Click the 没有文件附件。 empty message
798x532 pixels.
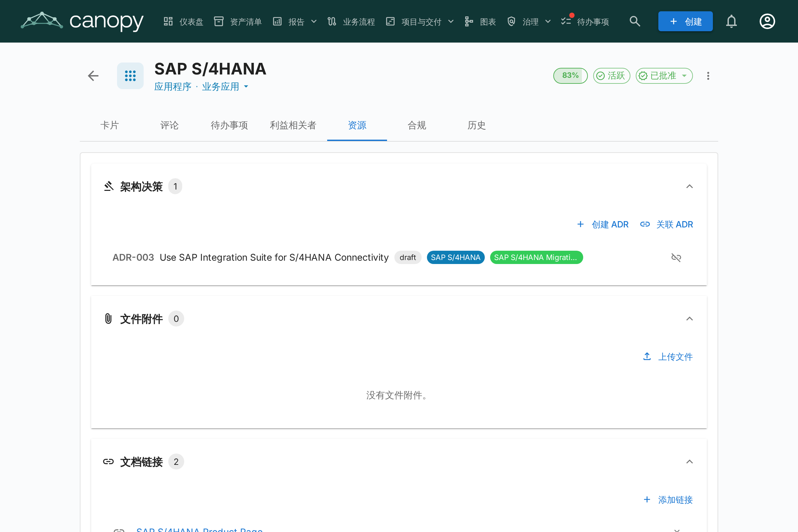click(x=399, y=395)
